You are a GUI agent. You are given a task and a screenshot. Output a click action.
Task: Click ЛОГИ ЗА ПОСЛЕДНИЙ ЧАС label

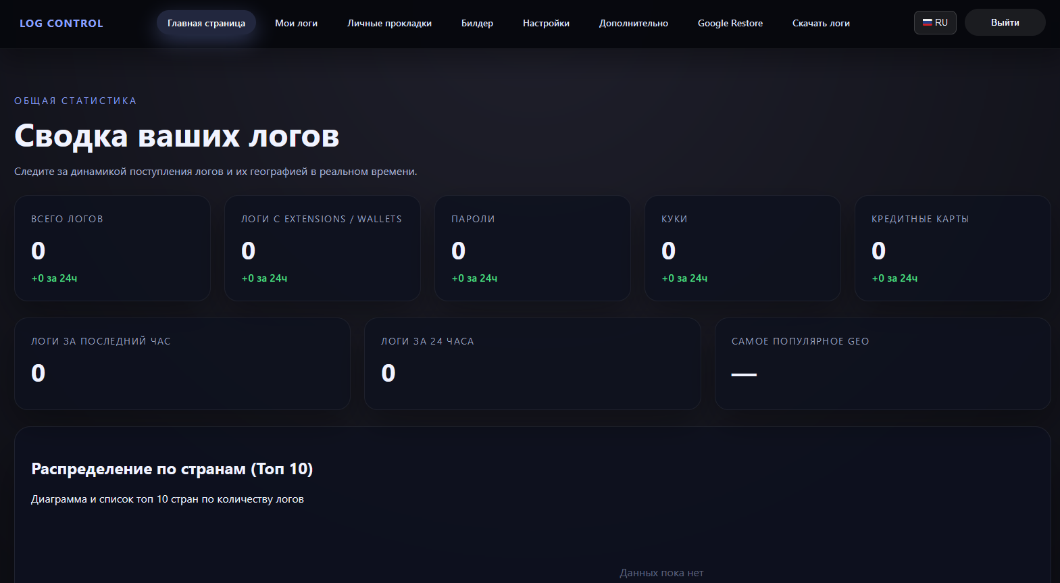[101, 341]
